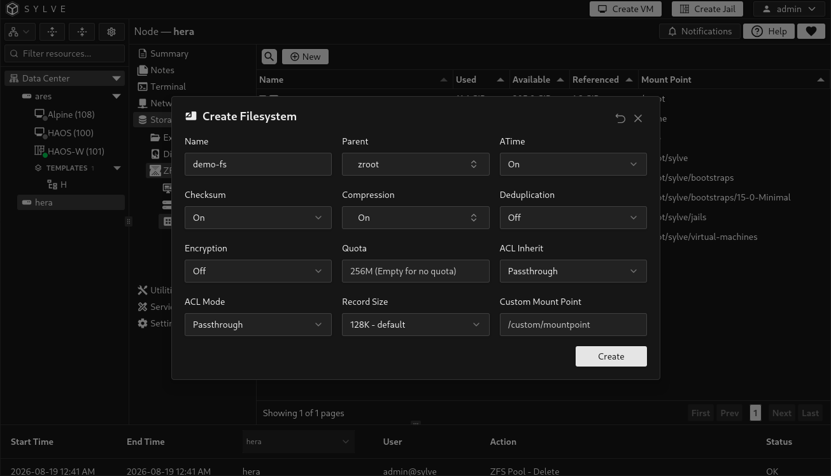Click the search magnifier icon in toolbar
The height and width of the screenshot is (476, 831).
tap(269, 57)
